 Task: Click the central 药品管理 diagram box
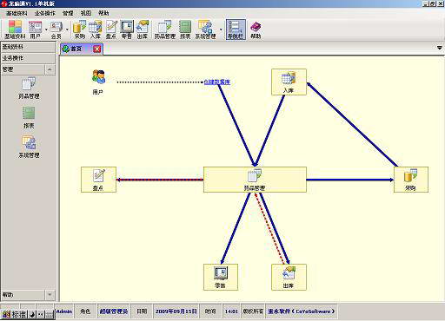255,180
